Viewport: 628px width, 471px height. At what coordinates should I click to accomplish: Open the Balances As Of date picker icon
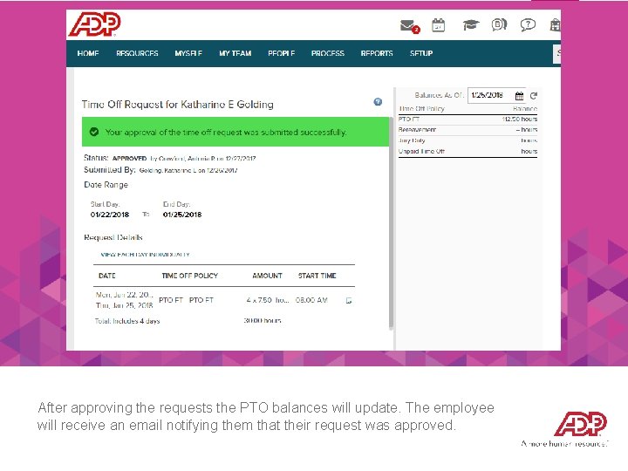[519, 96]
